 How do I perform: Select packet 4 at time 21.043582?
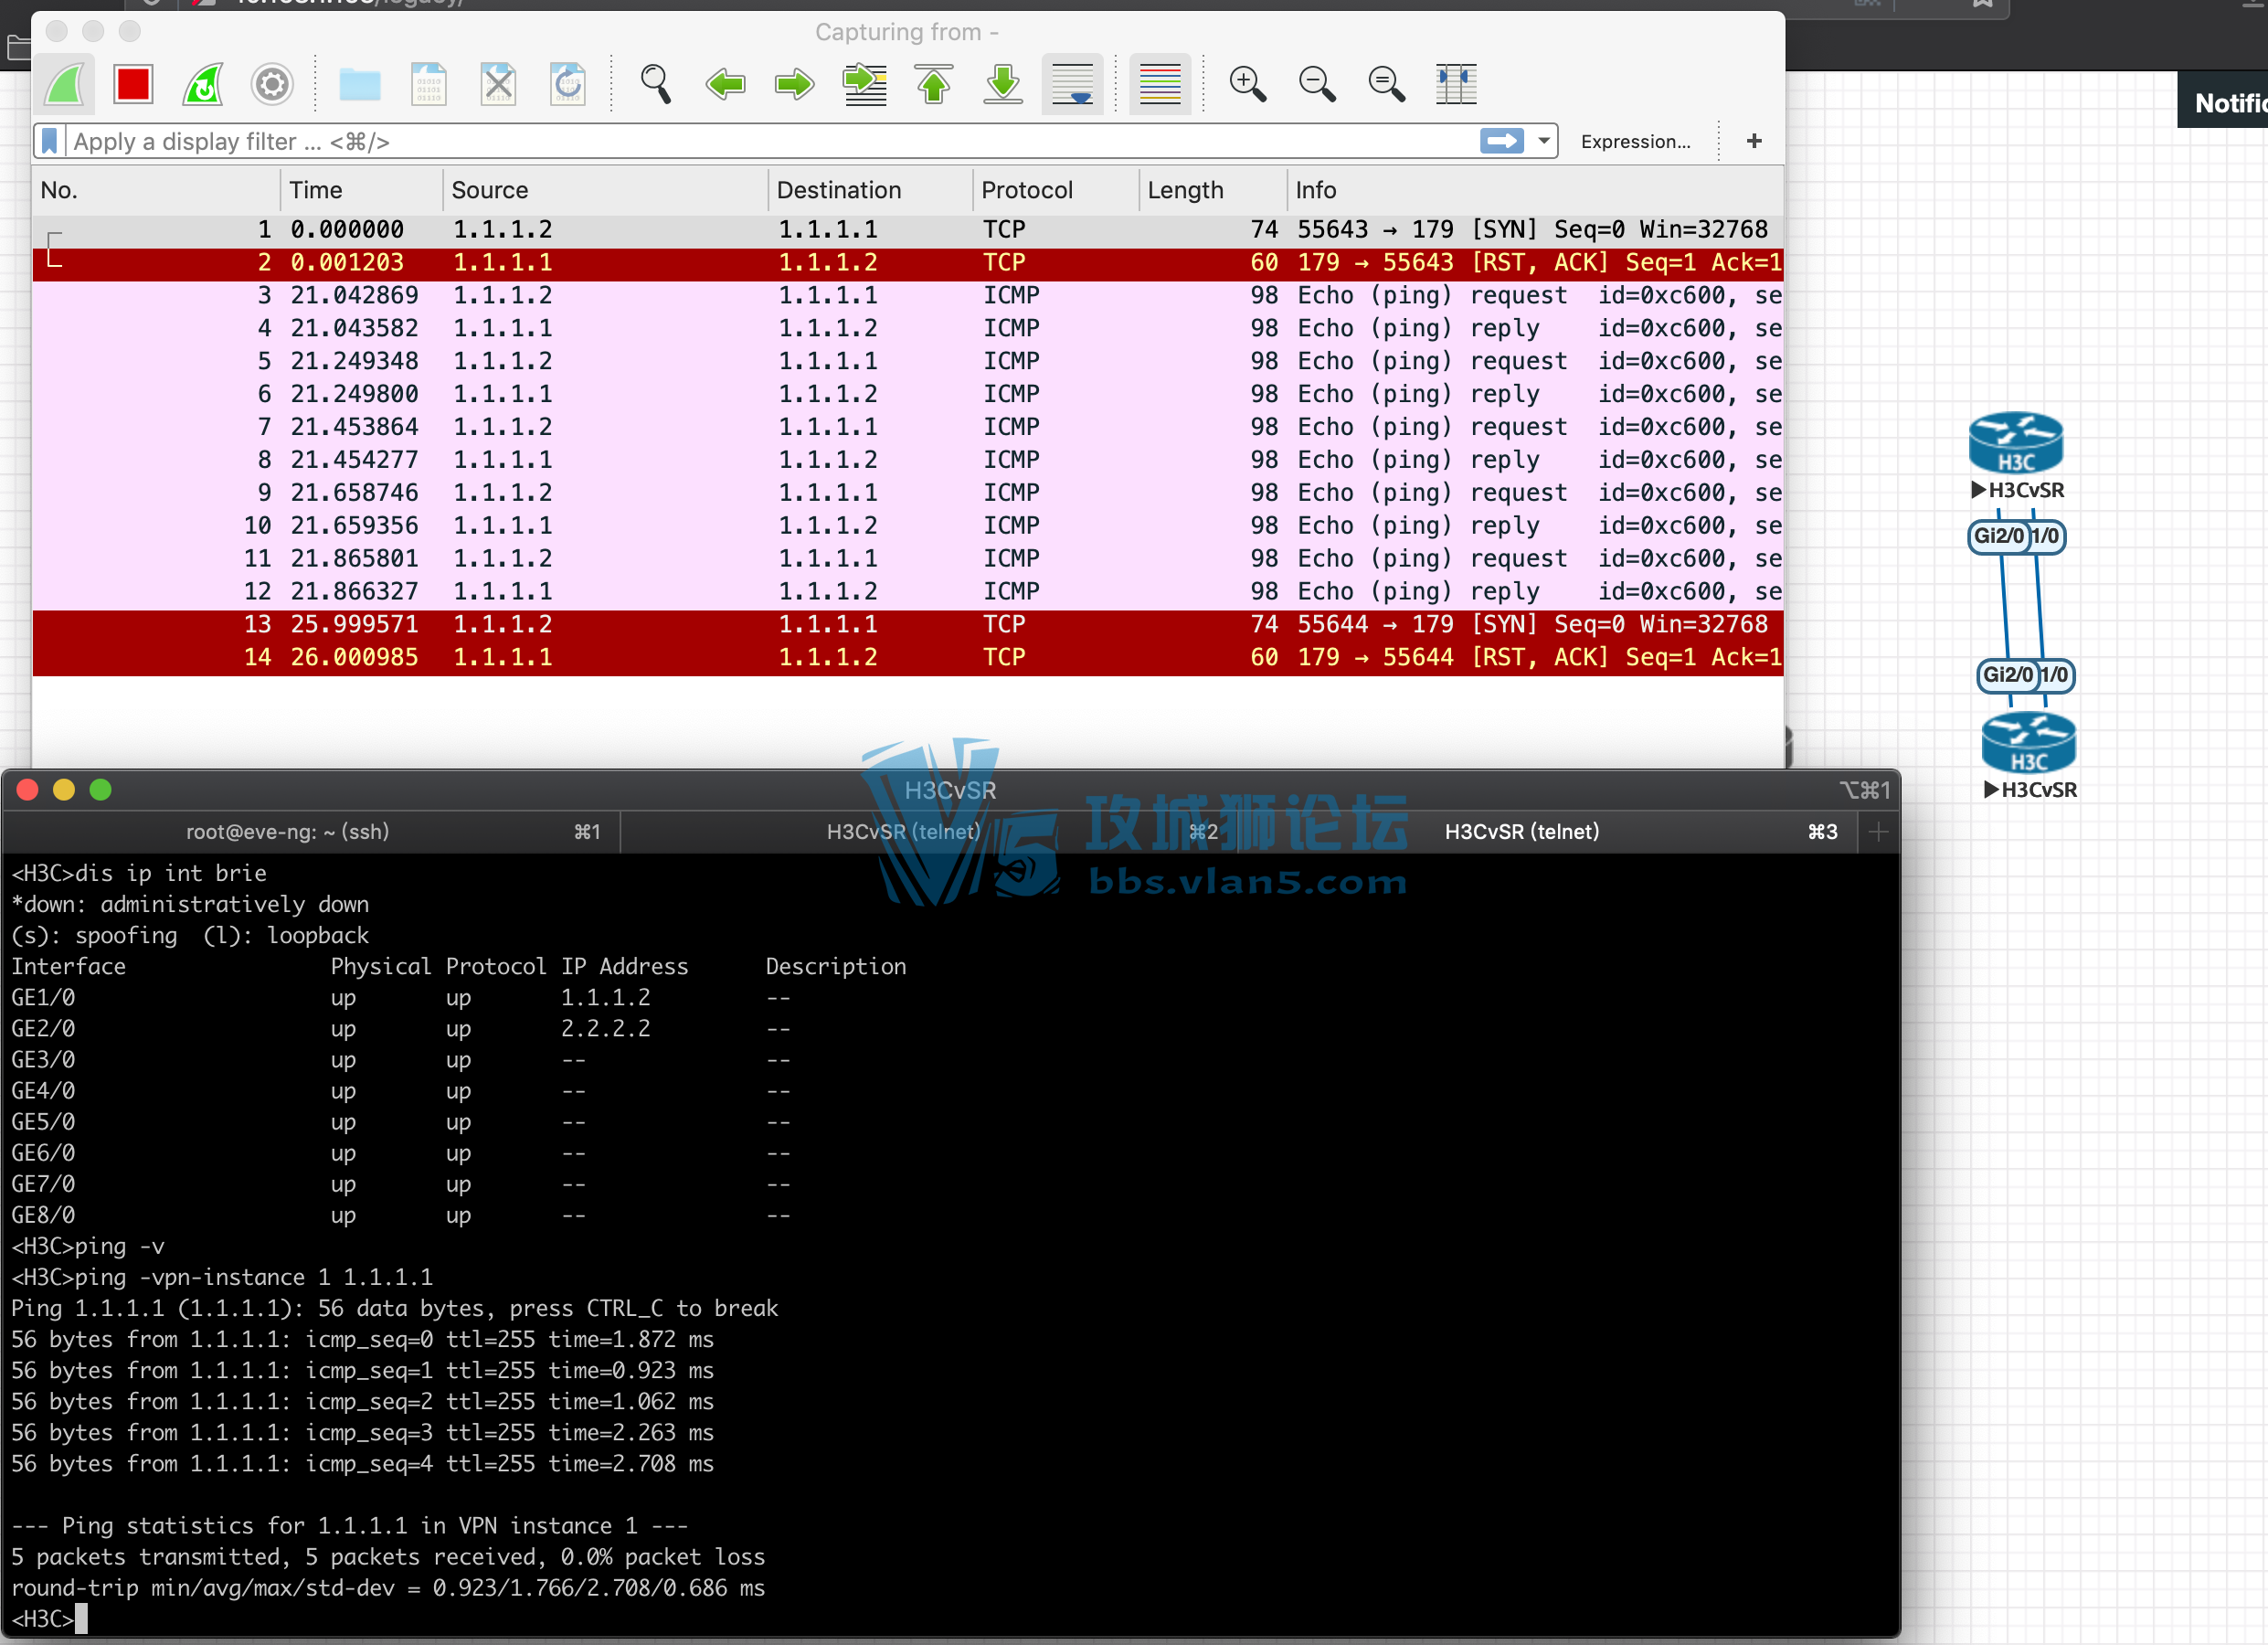(908, 329)
